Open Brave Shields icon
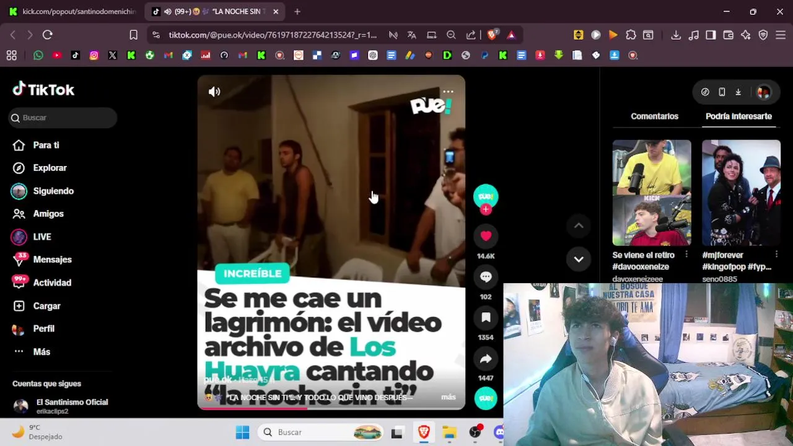The width and height of the screenshot is (793, 446). [492, 35]
